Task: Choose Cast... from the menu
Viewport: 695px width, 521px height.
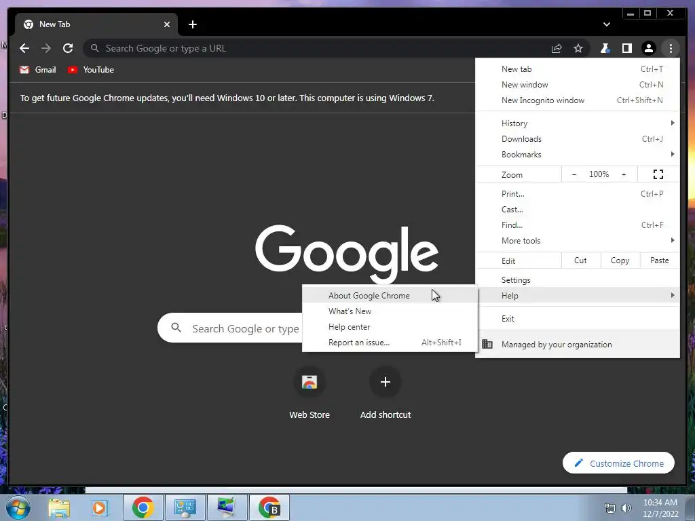Action: (578, 209)
